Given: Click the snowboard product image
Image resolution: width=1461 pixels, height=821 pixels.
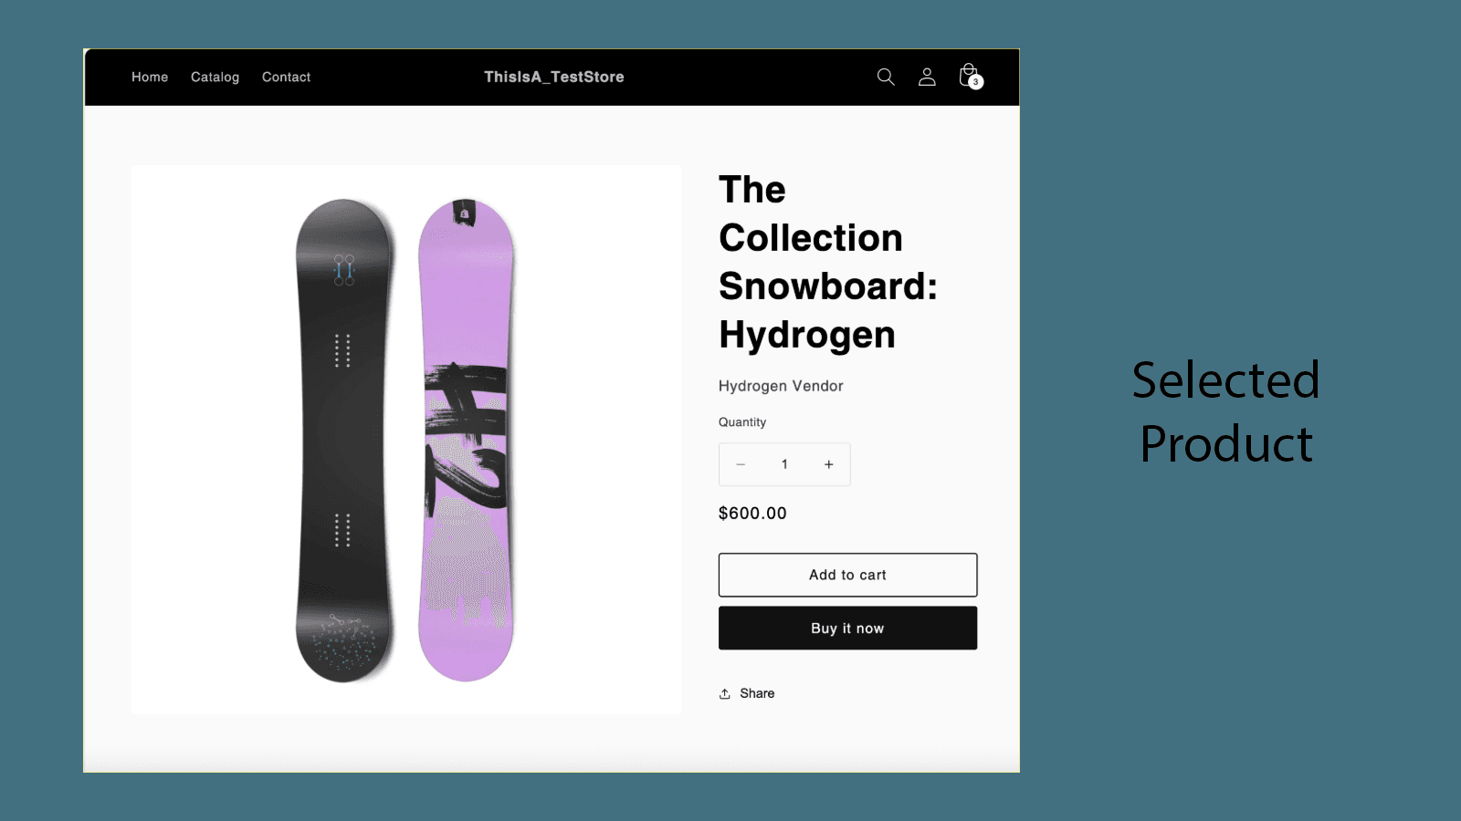Looking at the screenshot, I should pos(406,438).
